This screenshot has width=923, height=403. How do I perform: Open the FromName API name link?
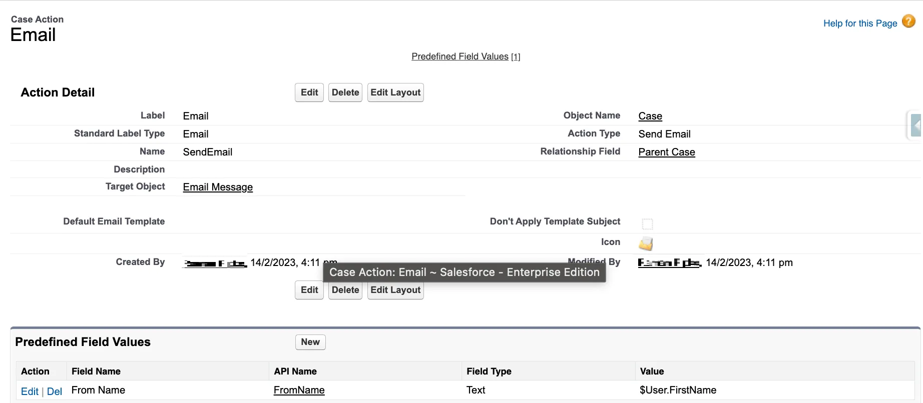(299, 390)
